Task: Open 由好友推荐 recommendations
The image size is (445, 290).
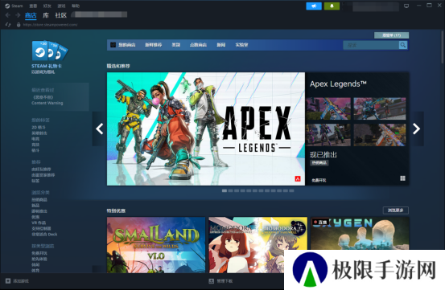Action: 41,169
